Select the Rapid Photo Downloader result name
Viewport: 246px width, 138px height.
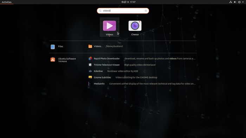(107, 58)
